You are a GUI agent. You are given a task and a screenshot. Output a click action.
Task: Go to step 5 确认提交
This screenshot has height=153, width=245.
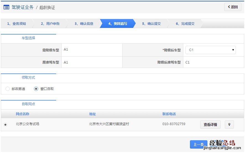[151, 24]
